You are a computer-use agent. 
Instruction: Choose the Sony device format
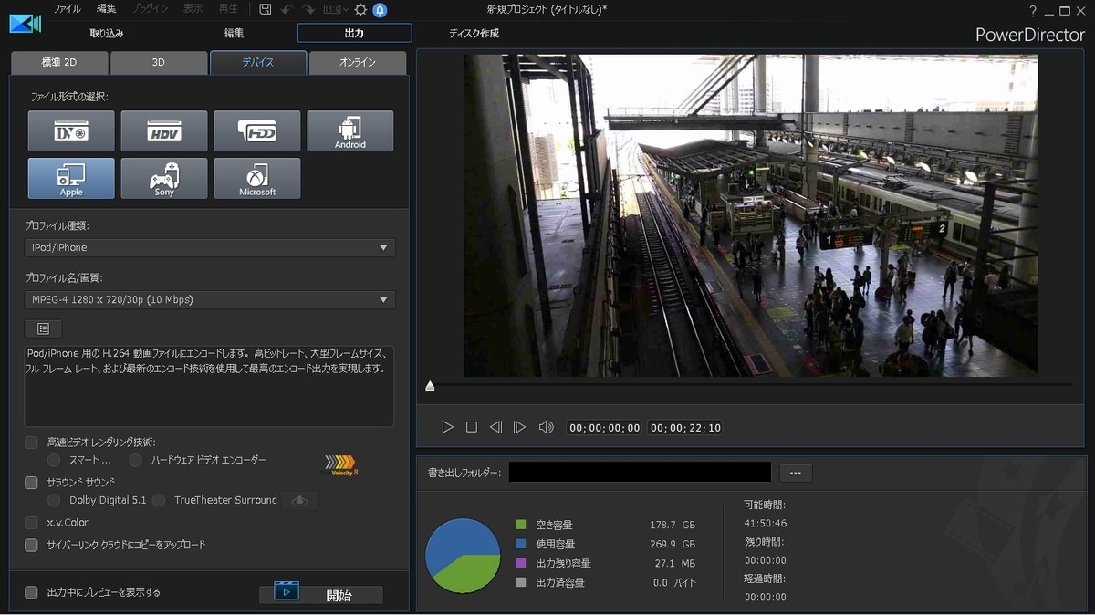click(x=164, y=178)
